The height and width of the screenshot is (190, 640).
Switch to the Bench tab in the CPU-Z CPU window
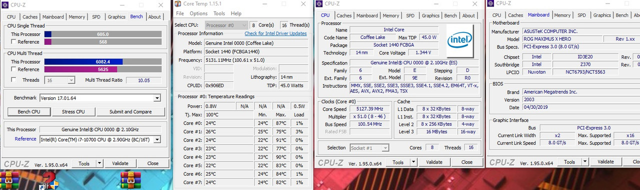tap(450, 16)
